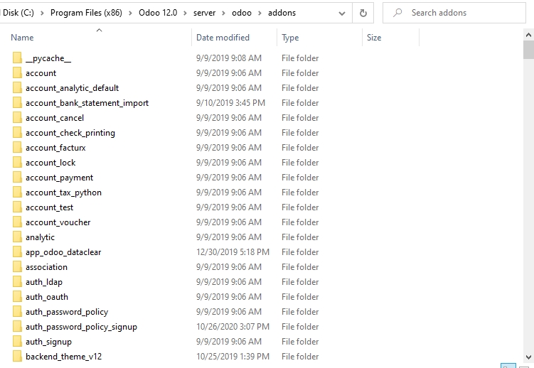The width and height of the screenshot is (534, 368).
Task: Click the app_odoo_dataclear folder icon
Action: 17,252
